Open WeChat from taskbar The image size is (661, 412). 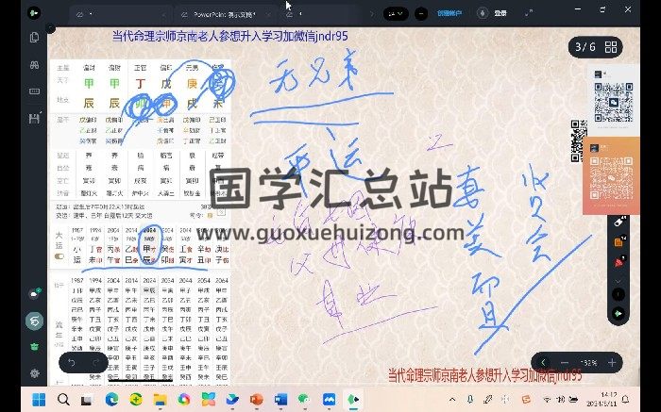point(304,399)
